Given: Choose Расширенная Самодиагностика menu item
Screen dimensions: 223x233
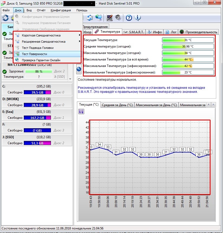Looking at the screenshot, I should click(48, 42).
